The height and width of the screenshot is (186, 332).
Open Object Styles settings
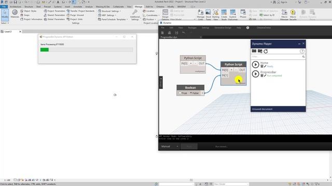tap(29, 11)
